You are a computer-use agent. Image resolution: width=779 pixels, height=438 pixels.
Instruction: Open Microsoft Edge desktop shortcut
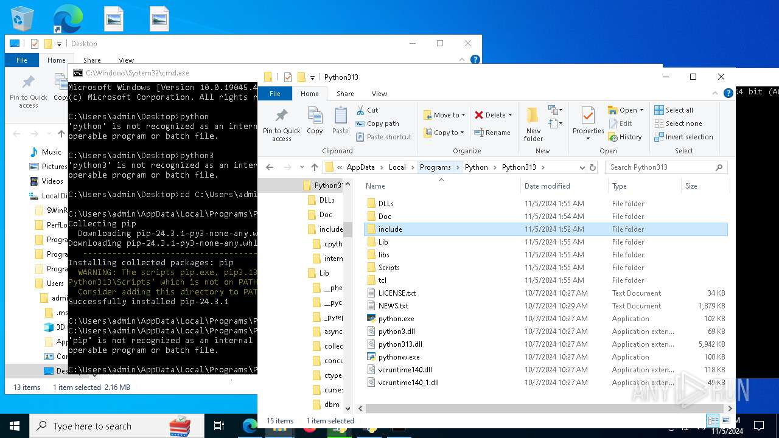point(68,18)
